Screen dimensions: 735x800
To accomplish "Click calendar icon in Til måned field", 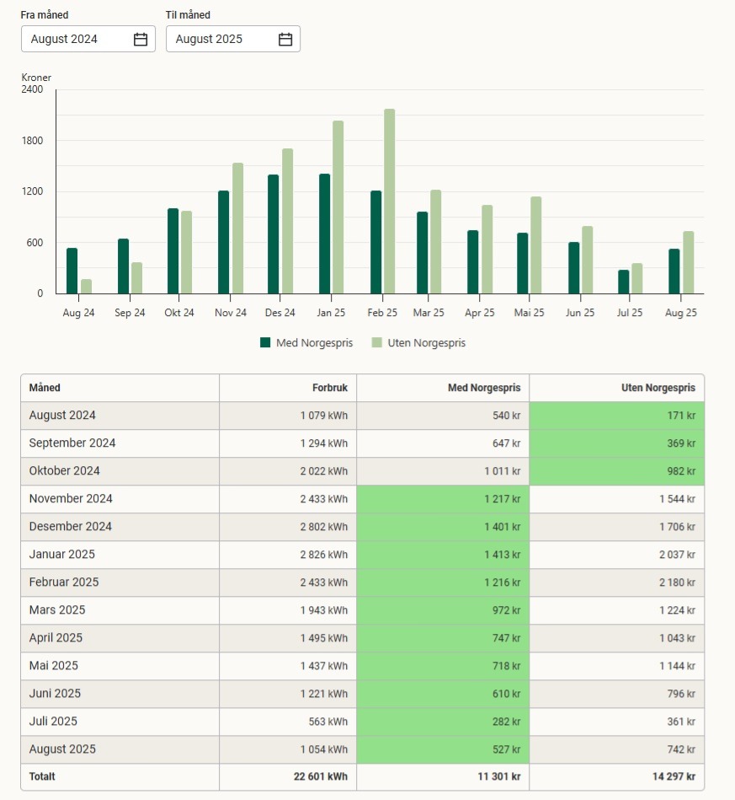I will (285, 40).
